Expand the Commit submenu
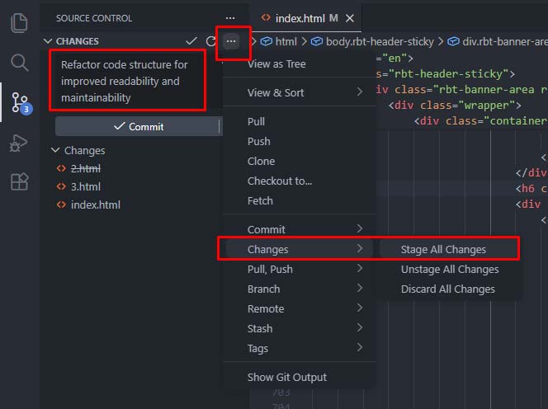 tap(300, 229)
